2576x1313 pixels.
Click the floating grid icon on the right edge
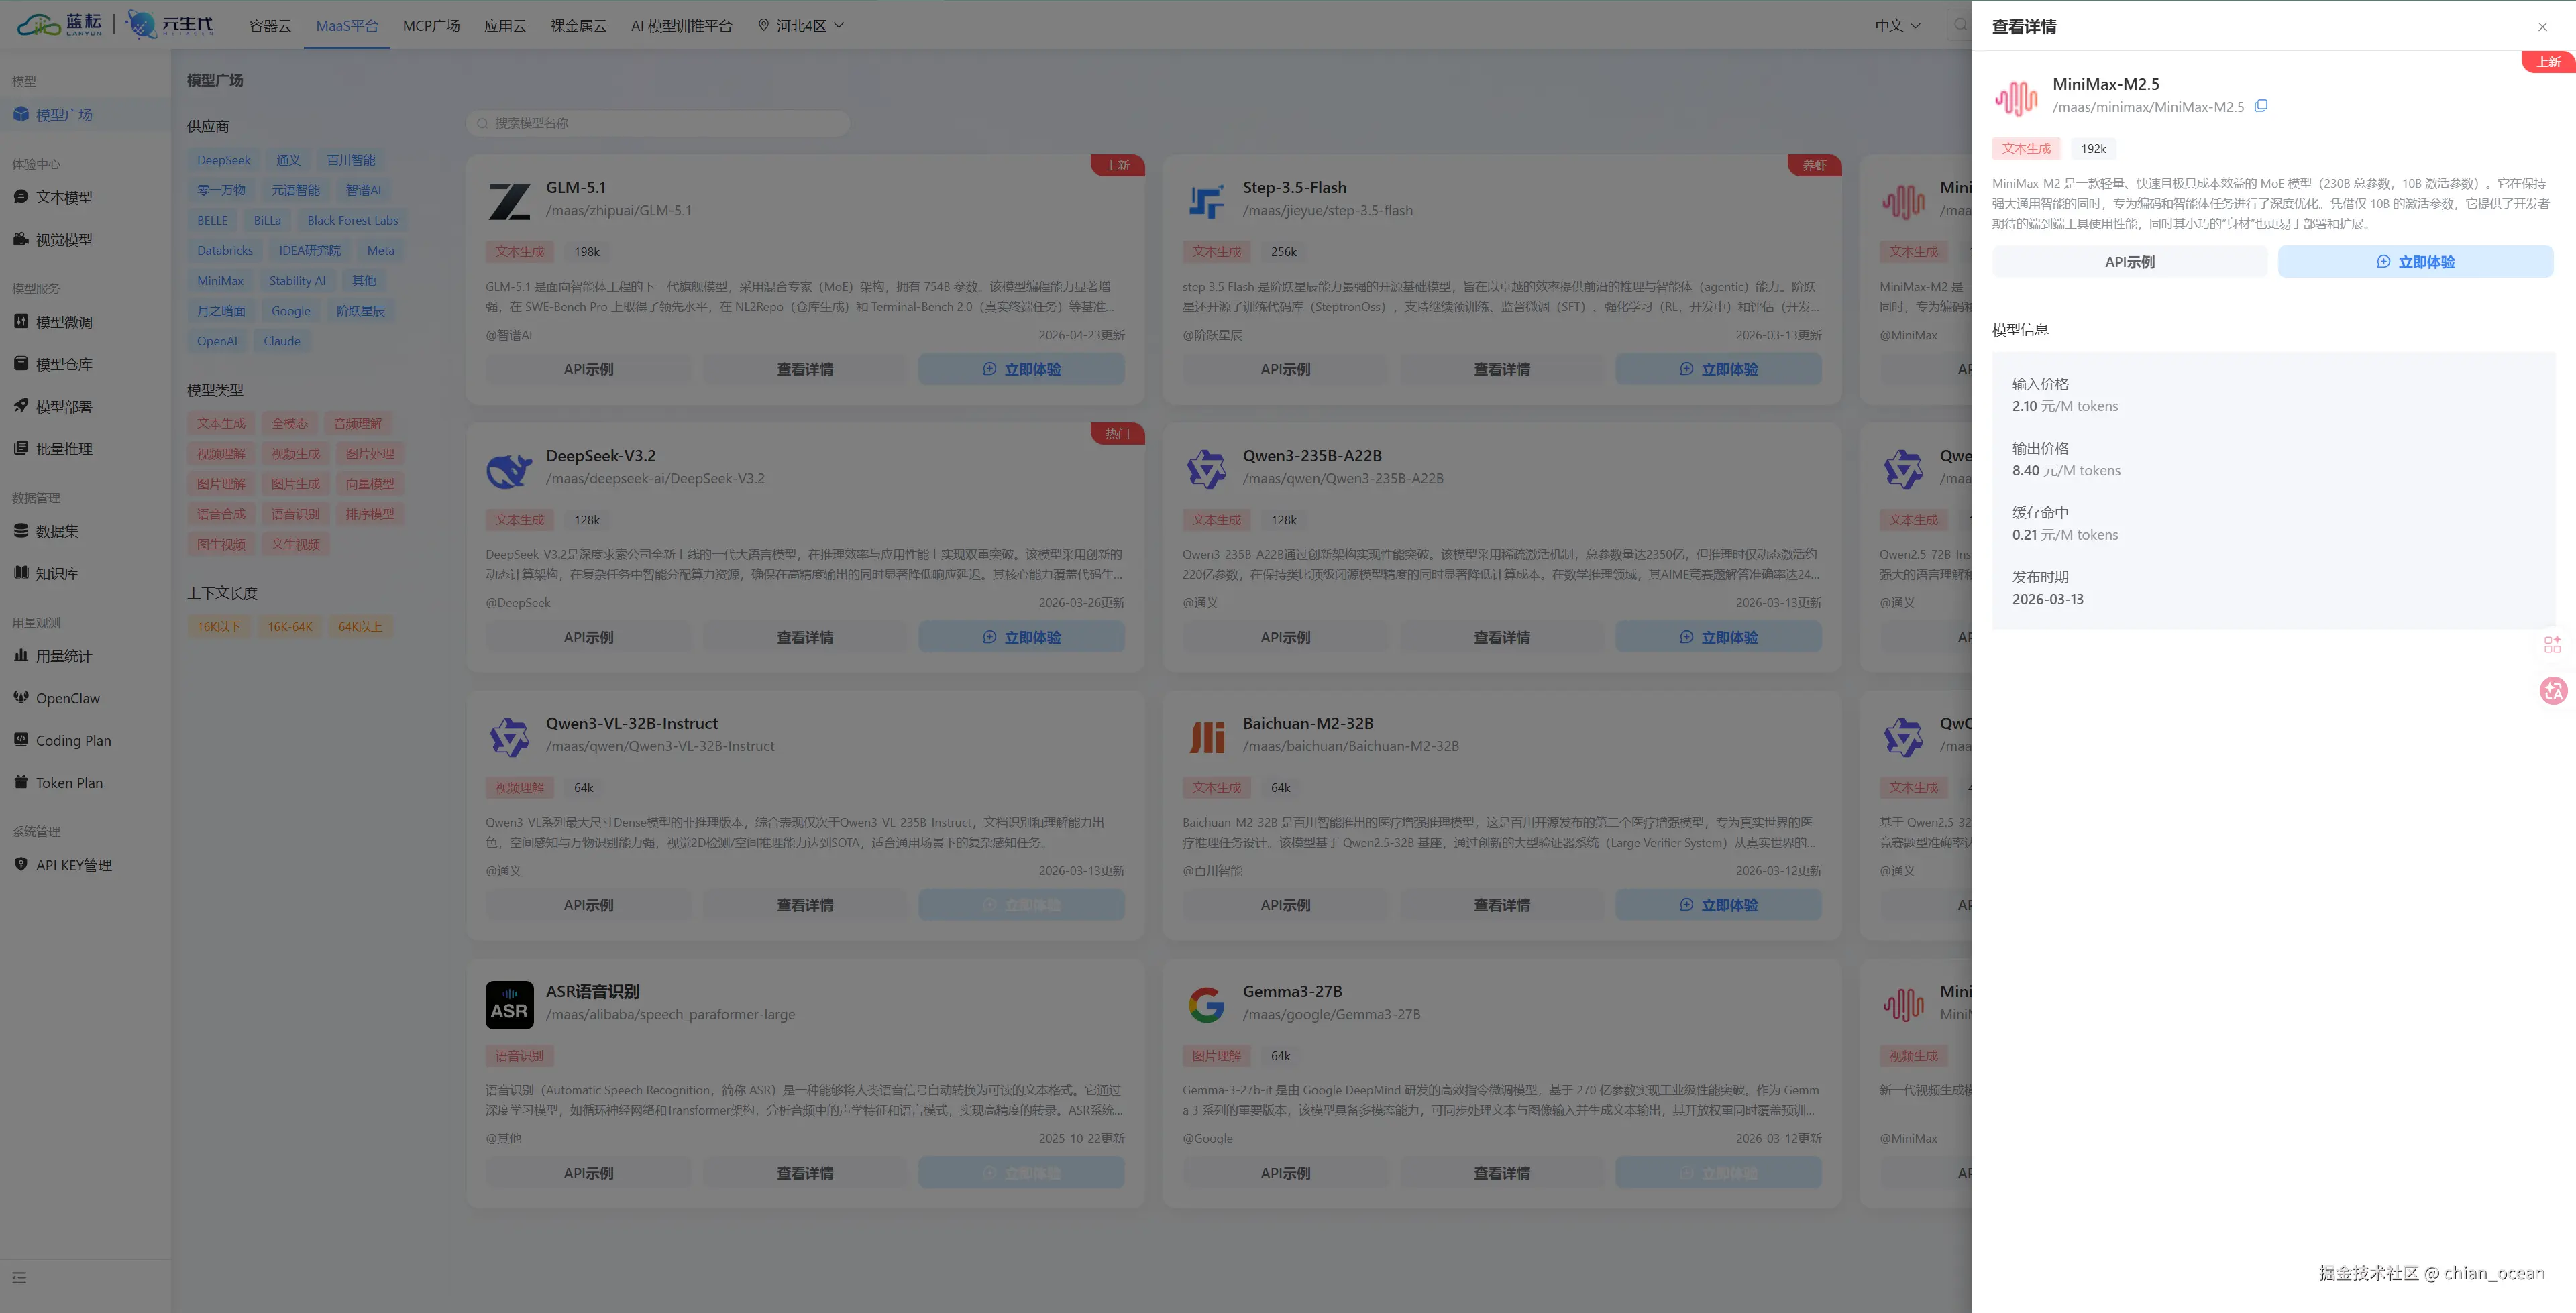pyautogui.click(x=2553, y=645)
